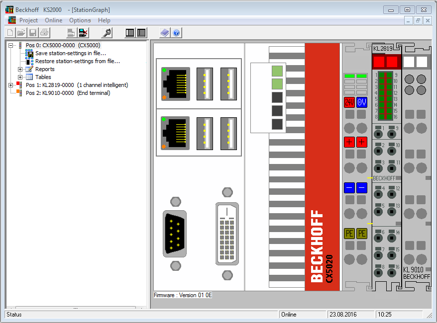Viewport: 437px width, 323px height.
Task: Click the Pos 2 KL9010 terminal icon
Action: tap(19, 92)
